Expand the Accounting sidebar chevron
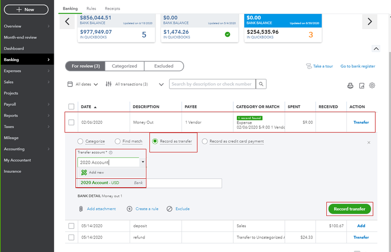 click(x=49, y=149)
